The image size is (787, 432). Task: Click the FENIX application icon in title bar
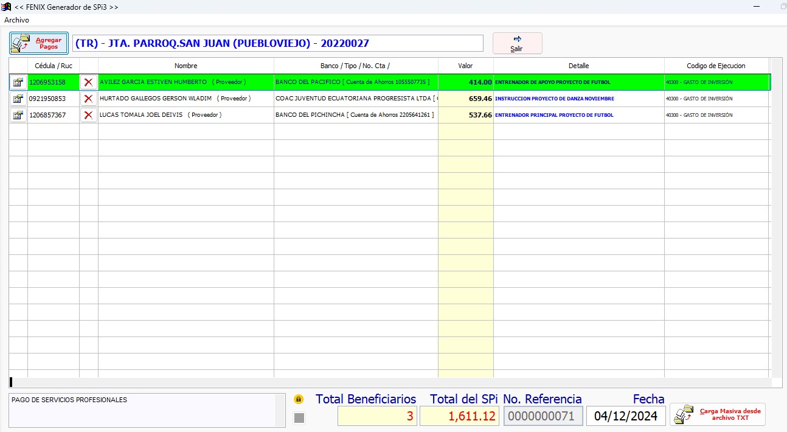(7, 6)
